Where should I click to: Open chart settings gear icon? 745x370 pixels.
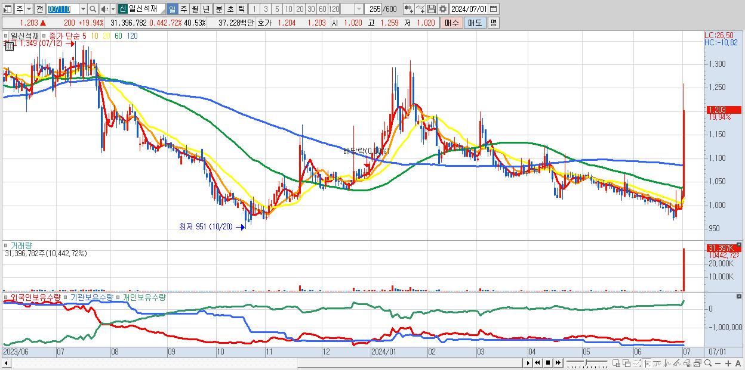click(x=443, y=9)
